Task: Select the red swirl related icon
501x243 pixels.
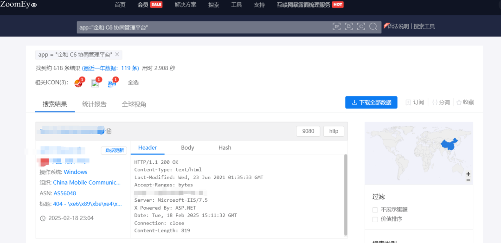Action: (x=78, y=83)
